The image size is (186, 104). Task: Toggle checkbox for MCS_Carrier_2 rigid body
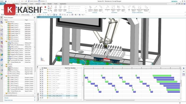coord(8,39)
